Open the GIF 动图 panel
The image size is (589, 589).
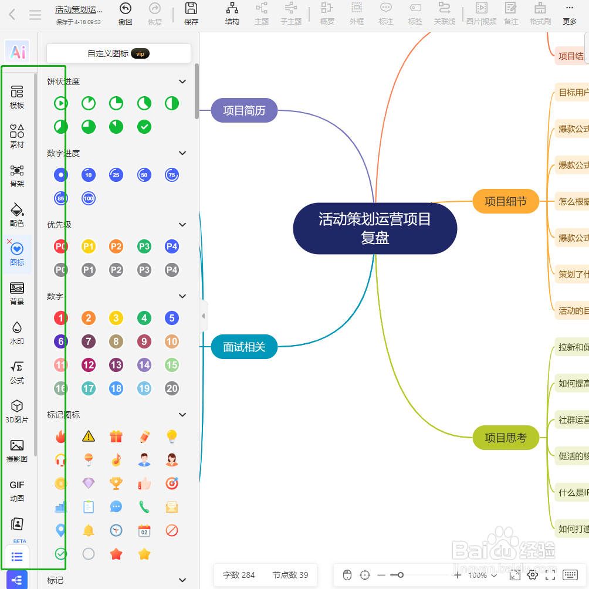point(17,491)
